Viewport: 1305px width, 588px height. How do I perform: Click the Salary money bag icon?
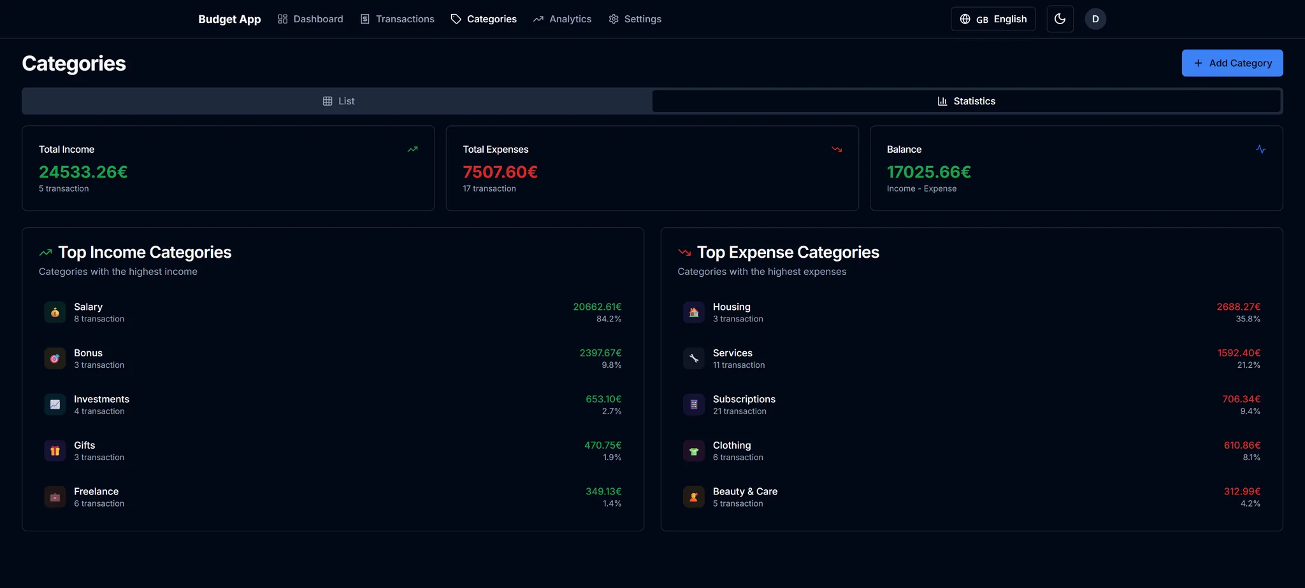click(x=55, y=312)
